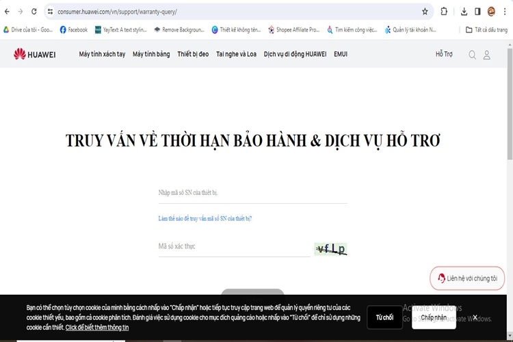This screenshot has width=513, height=342.
Task: Click Liên hệ với chúng tôi button
Action: pos(467,278)
